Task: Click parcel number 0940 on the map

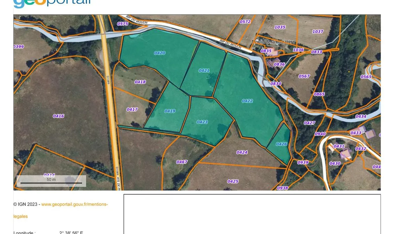Action: coord(320,134)
